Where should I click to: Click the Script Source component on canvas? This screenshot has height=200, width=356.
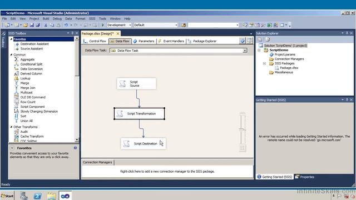pos(136,84)
